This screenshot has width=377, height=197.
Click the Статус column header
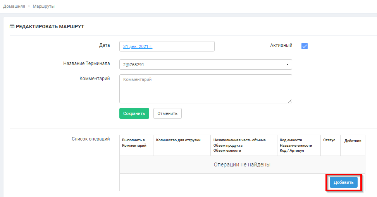[329, 140]
